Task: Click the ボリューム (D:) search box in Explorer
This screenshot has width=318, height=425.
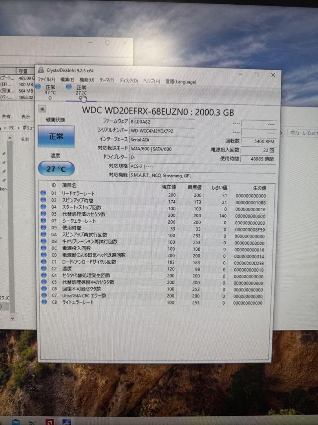Action: pos(303,133)
